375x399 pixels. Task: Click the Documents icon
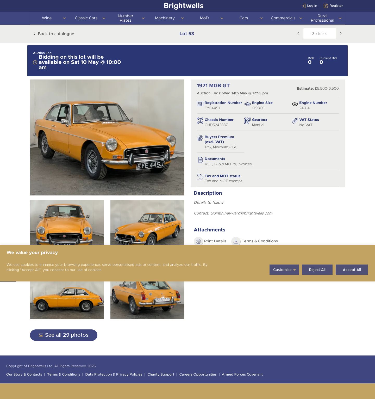tap(200, 160)
